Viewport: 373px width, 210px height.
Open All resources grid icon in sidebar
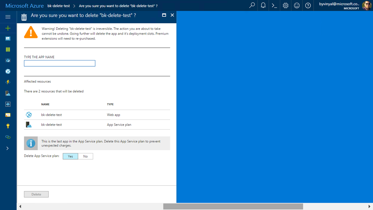8,50
